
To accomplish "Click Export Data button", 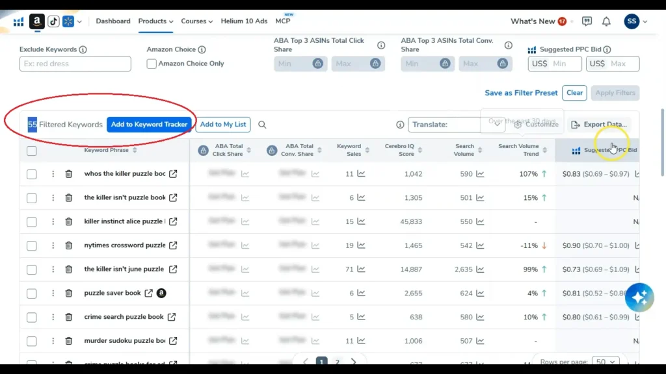I will click(x=599, y=125).
